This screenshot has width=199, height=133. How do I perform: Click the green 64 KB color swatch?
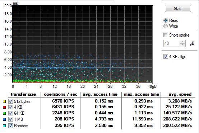coord(4,113)
